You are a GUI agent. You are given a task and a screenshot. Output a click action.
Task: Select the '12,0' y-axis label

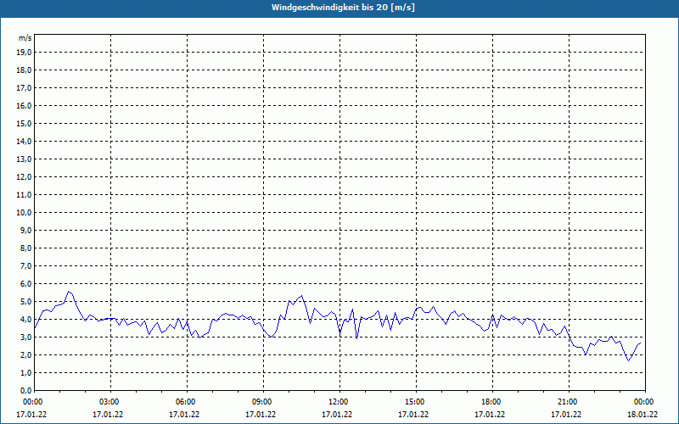24,177
